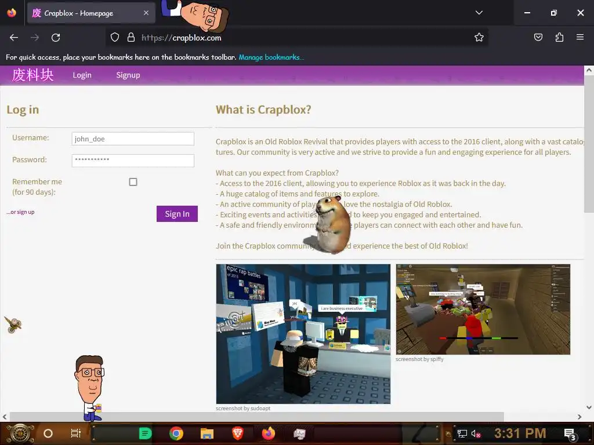Click the Crapblox Chinese logo
This screenshot has height=445, width=594.
pos(32,75)
